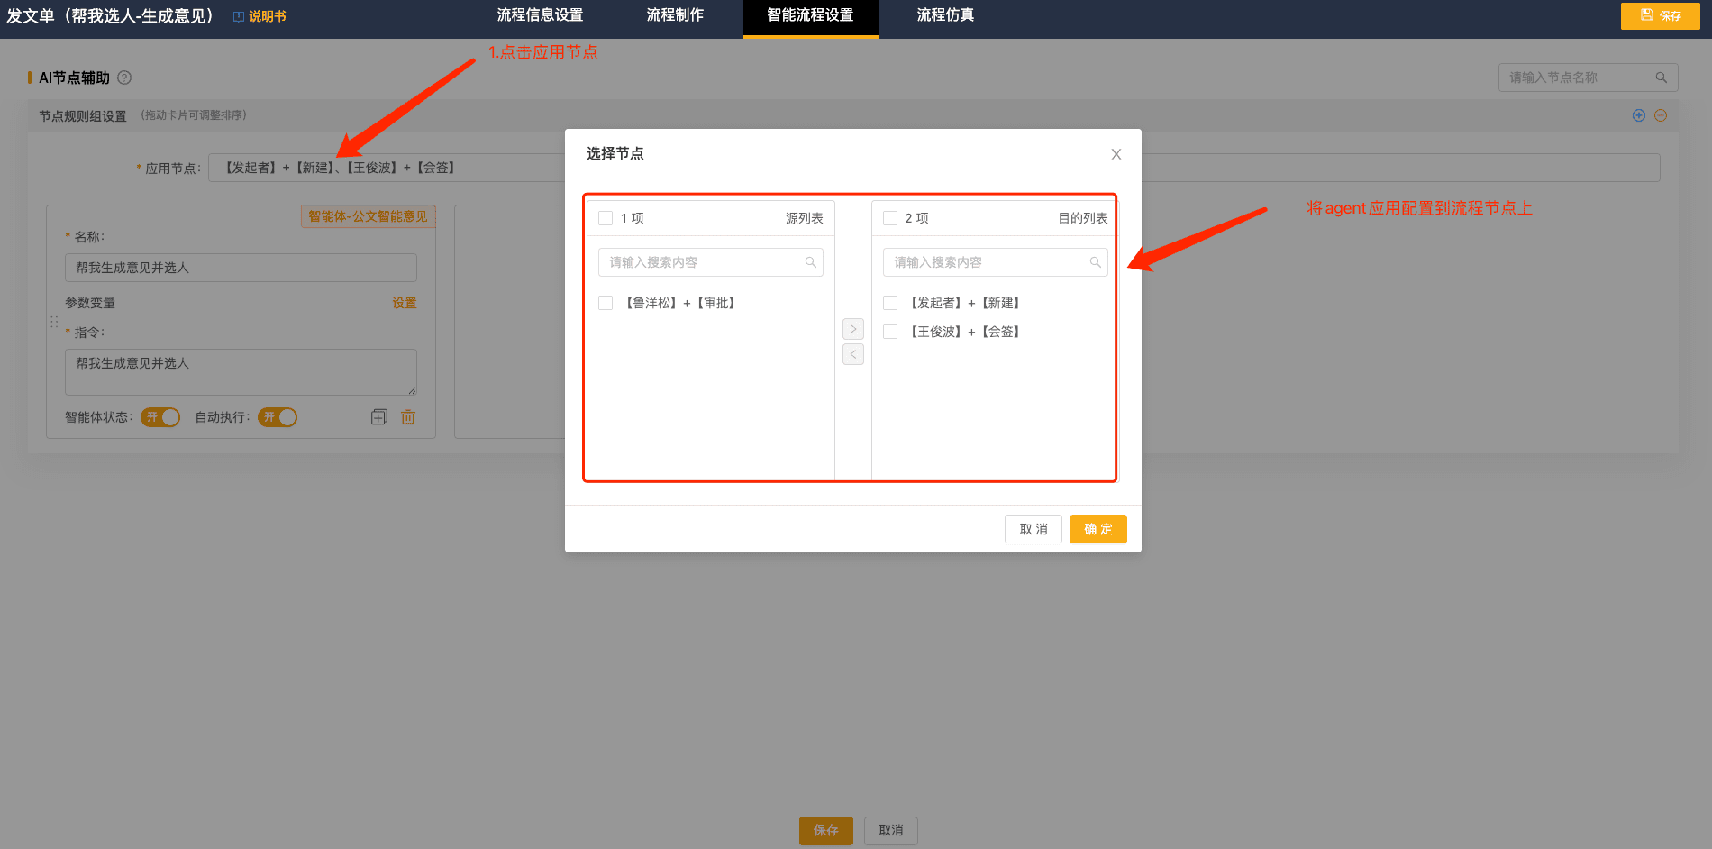Switch to 流程信息设置 tab
This screenshot has height=849, width=1712.
[x=540, y=15]
